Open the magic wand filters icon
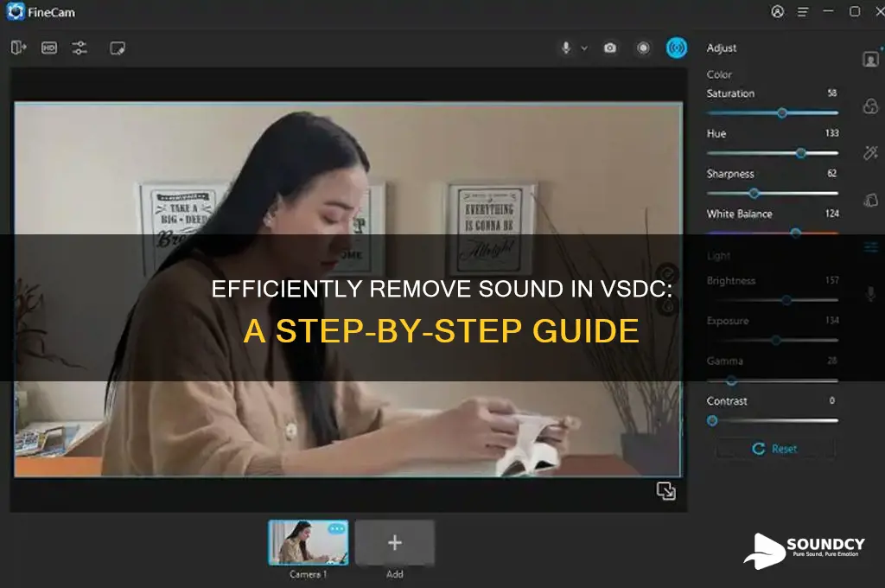Screen dimensions: 885x588 point(871,153)
